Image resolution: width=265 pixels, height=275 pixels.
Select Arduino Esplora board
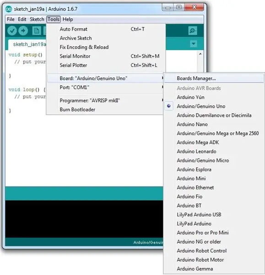click(214, 170)
